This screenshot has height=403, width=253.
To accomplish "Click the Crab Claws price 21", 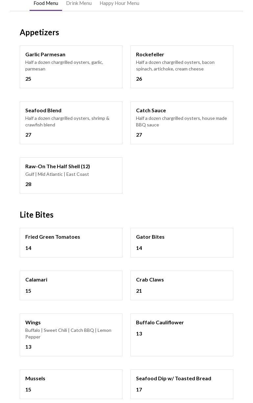I will 139,291.
